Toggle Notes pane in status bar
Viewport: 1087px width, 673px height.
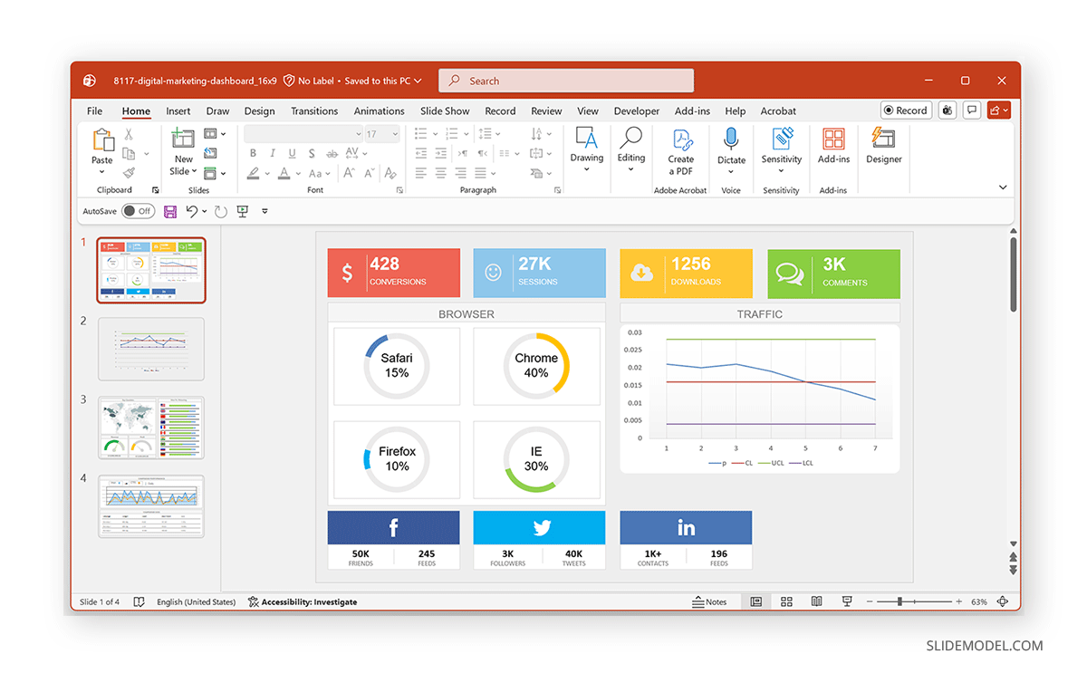coord(709,601)
